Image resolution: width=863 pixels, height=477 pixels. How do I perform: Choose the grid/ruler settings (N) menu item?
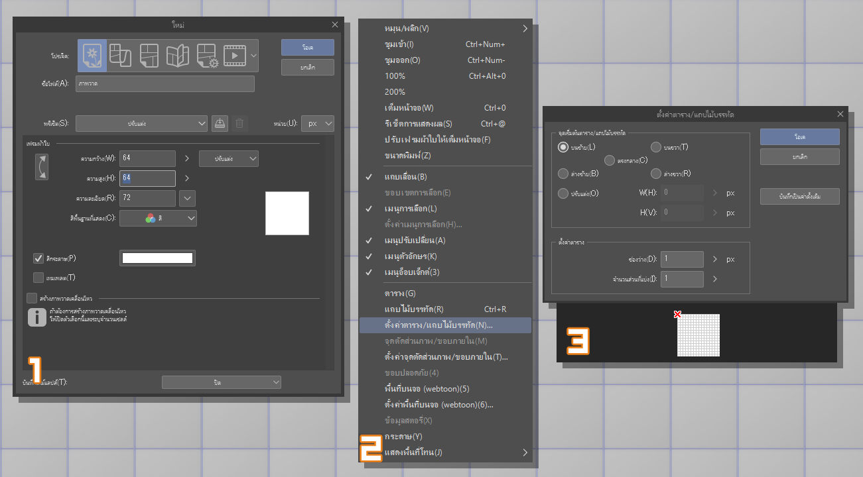[x=445, y=325]
